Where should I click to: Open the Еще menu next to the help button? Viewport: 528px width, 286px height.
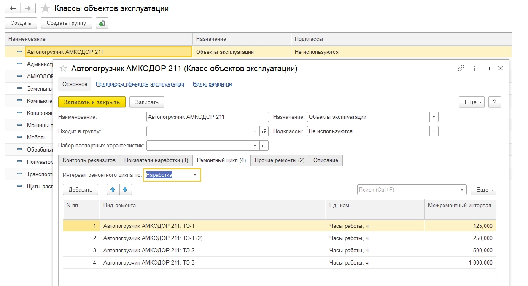click(x=471, y=102)
